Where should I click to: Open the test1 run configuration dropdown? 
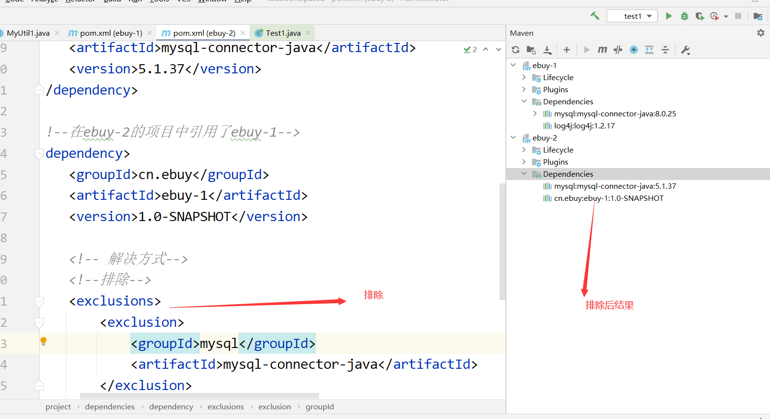pyautogui.click(x=632, y=16)
